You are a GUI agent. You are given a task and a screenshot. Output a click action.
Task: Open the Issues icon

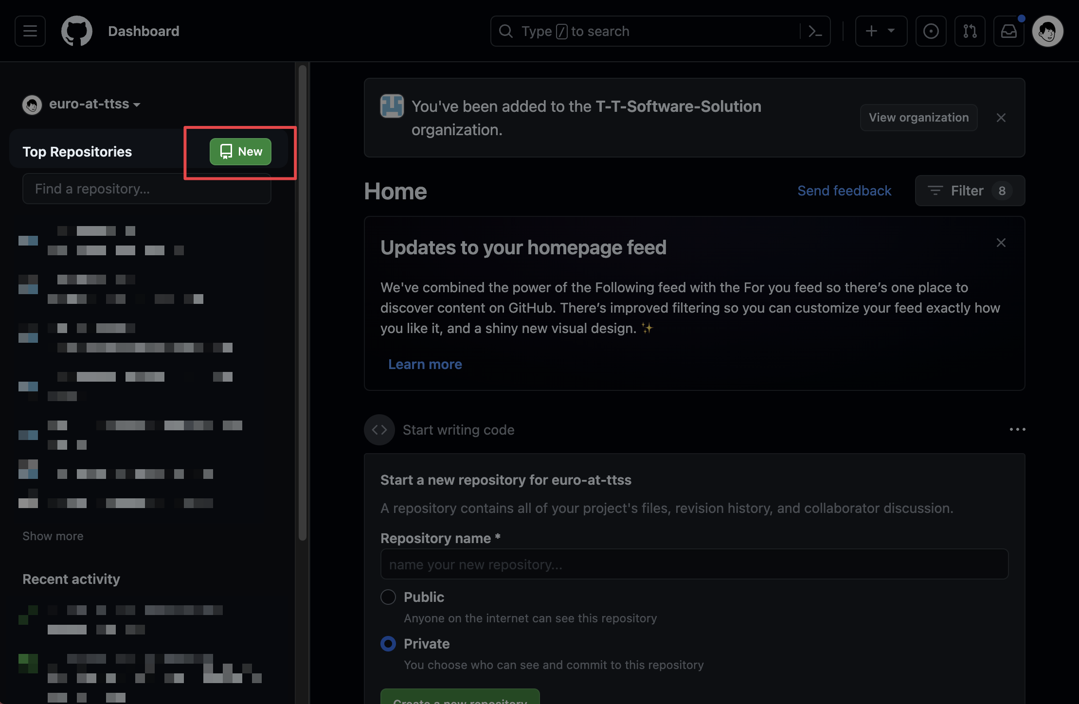point(931,31)
